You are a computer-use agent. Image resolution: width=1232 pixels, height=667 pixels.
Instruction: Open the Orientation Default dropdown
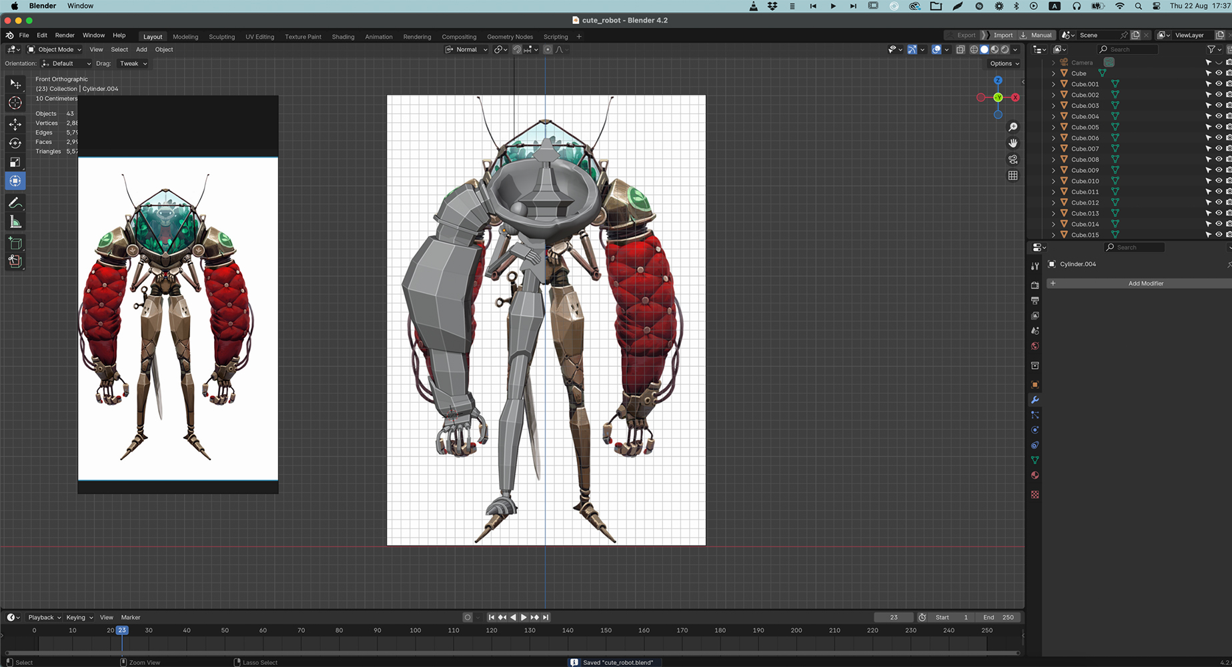click(x=66, y=63)
